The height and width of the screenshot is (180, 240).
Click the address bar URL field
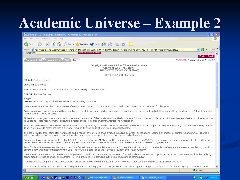(x=115, y=50)
